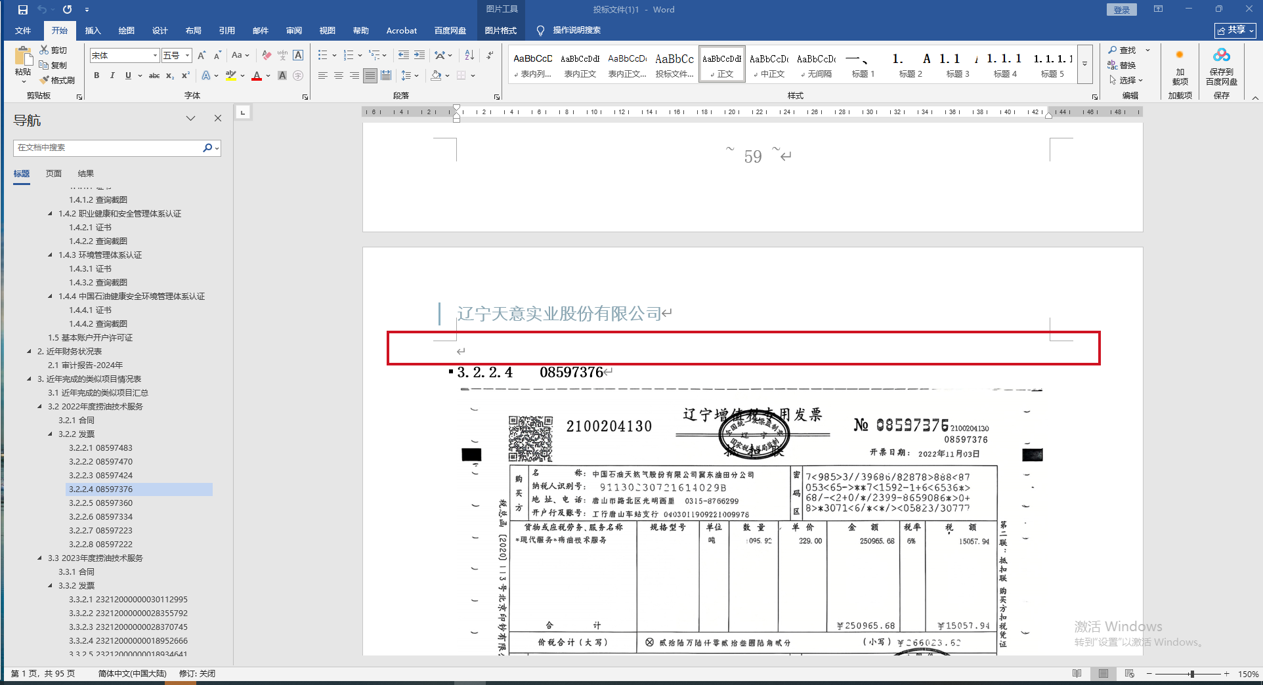Screen dimensions: 1263x685
Task: Apply the 无间隔 style
Action: [816, 64]
